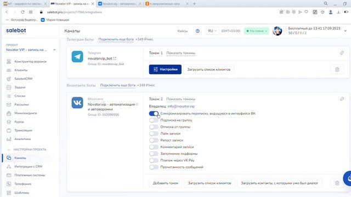Delete the VK bot with trash icon
Image resolution: width=351 pixels, height=197 pixels.
337,183
